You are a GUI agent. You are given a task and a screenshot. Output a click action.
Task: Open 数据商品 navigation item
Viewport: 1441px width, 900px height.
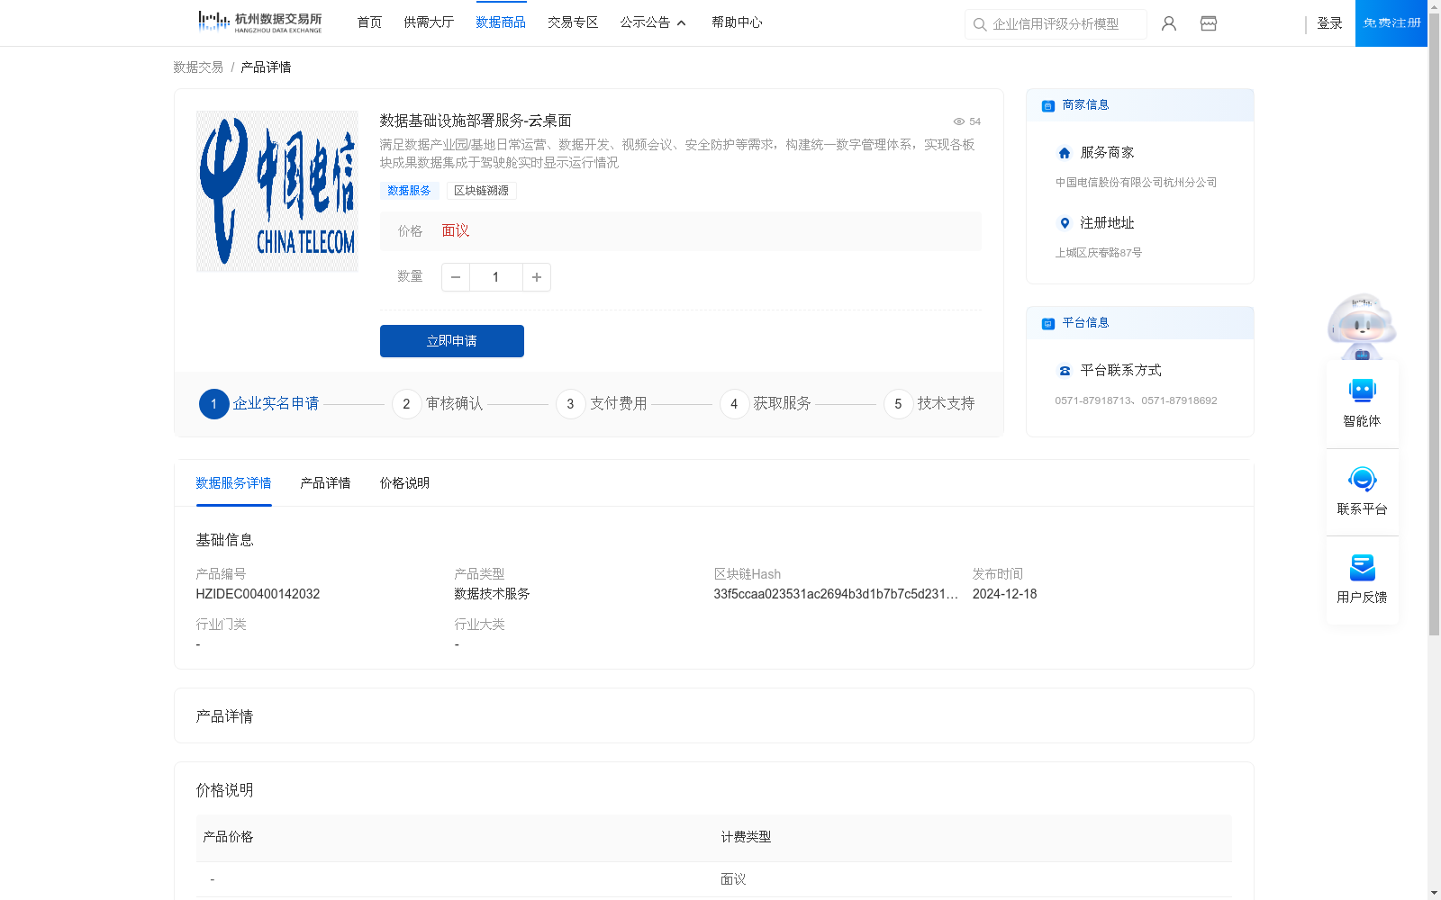click(x=501, y=22)
